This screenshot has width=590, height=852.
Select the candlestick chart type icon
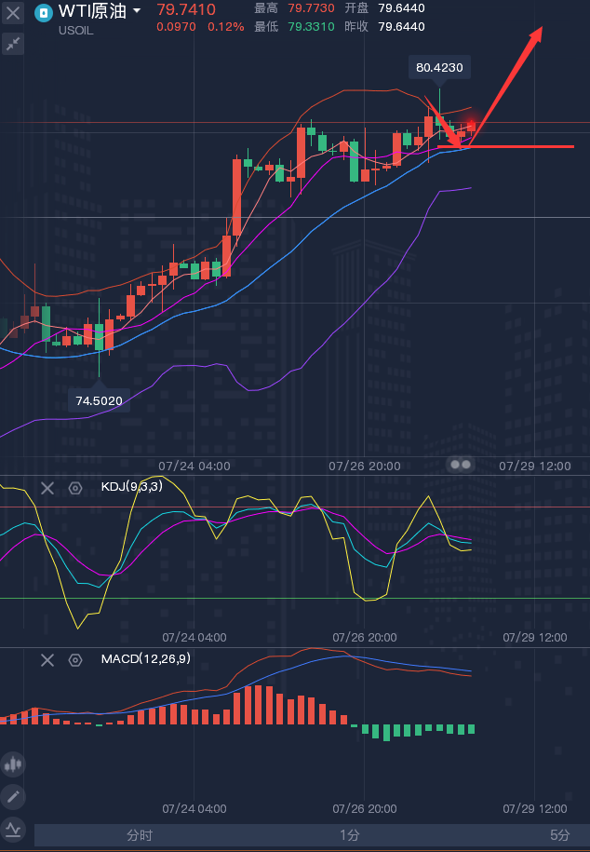(13, 764)
